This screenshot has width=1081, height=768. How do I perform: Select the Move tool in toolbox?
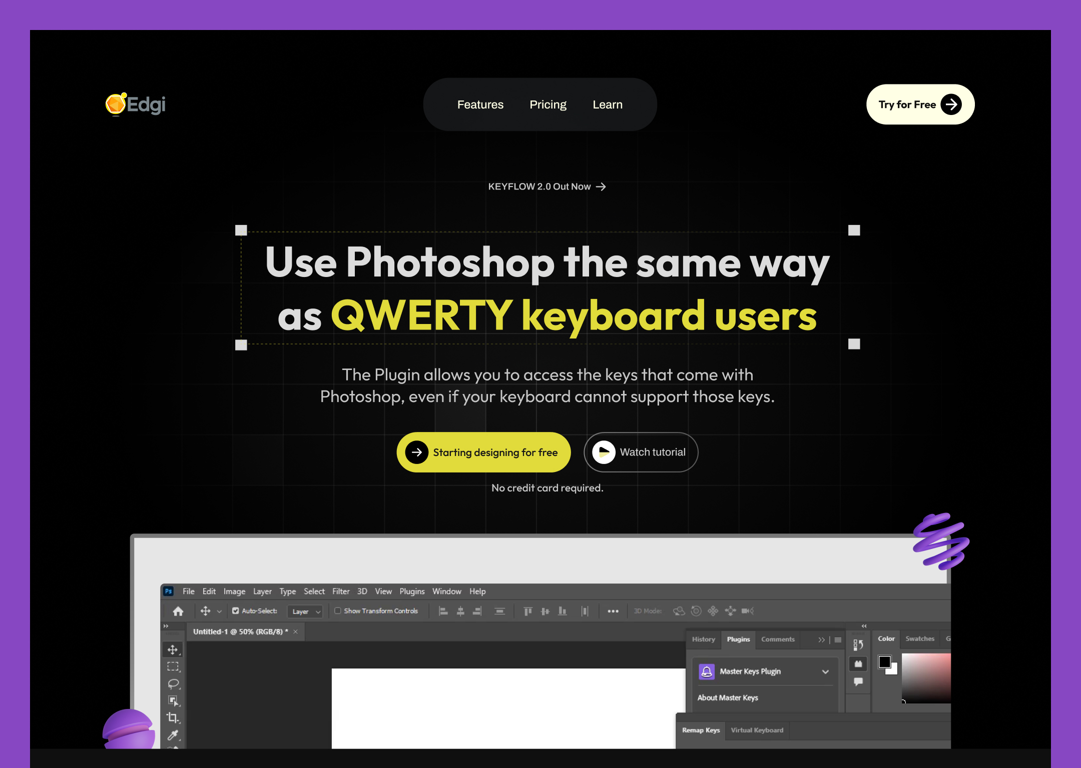coord(172,649)
